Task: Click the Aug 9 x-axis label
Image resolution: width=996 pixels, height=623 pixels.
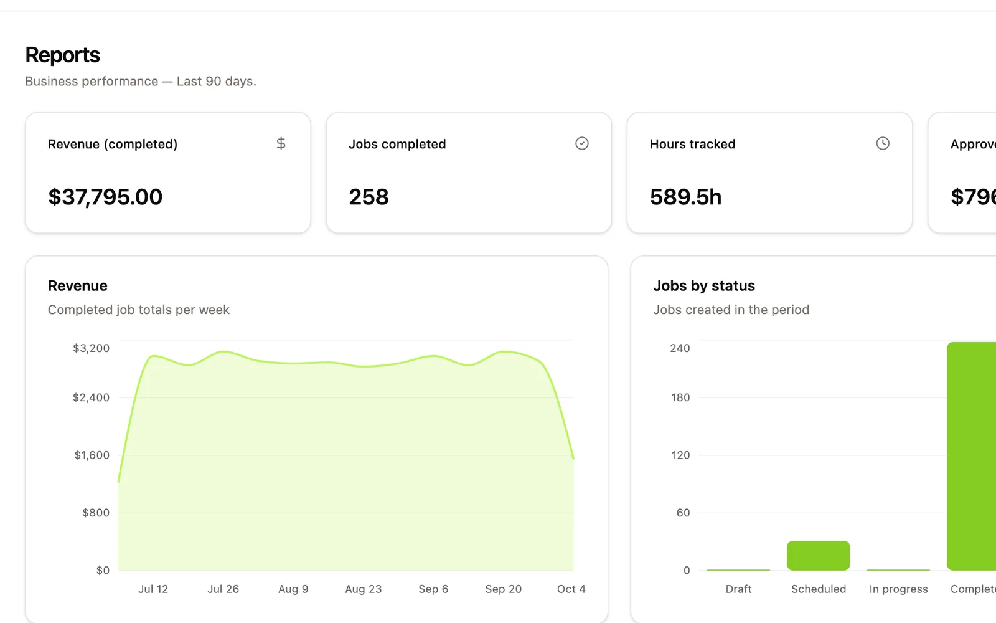Action: [293, 589]
